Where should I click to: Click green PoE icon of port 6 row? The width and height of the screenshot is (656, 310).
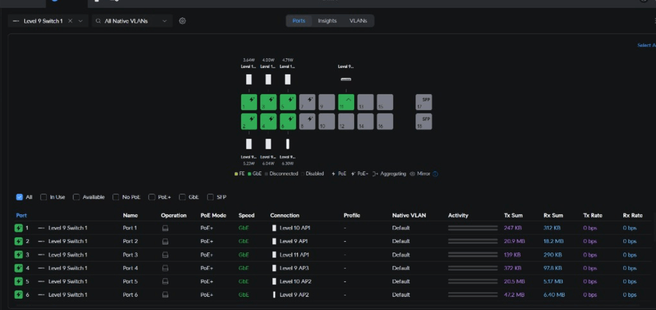18,295
